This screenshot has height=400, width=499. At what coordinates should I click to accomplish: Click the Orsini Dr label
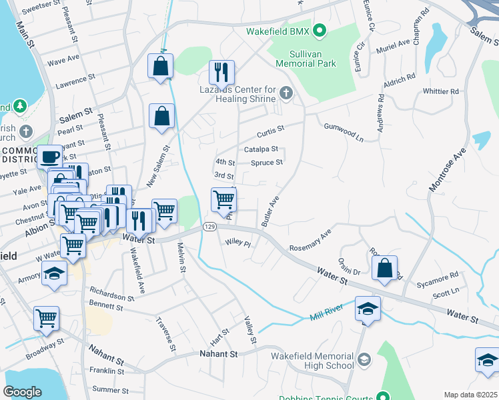coord(349,267)
